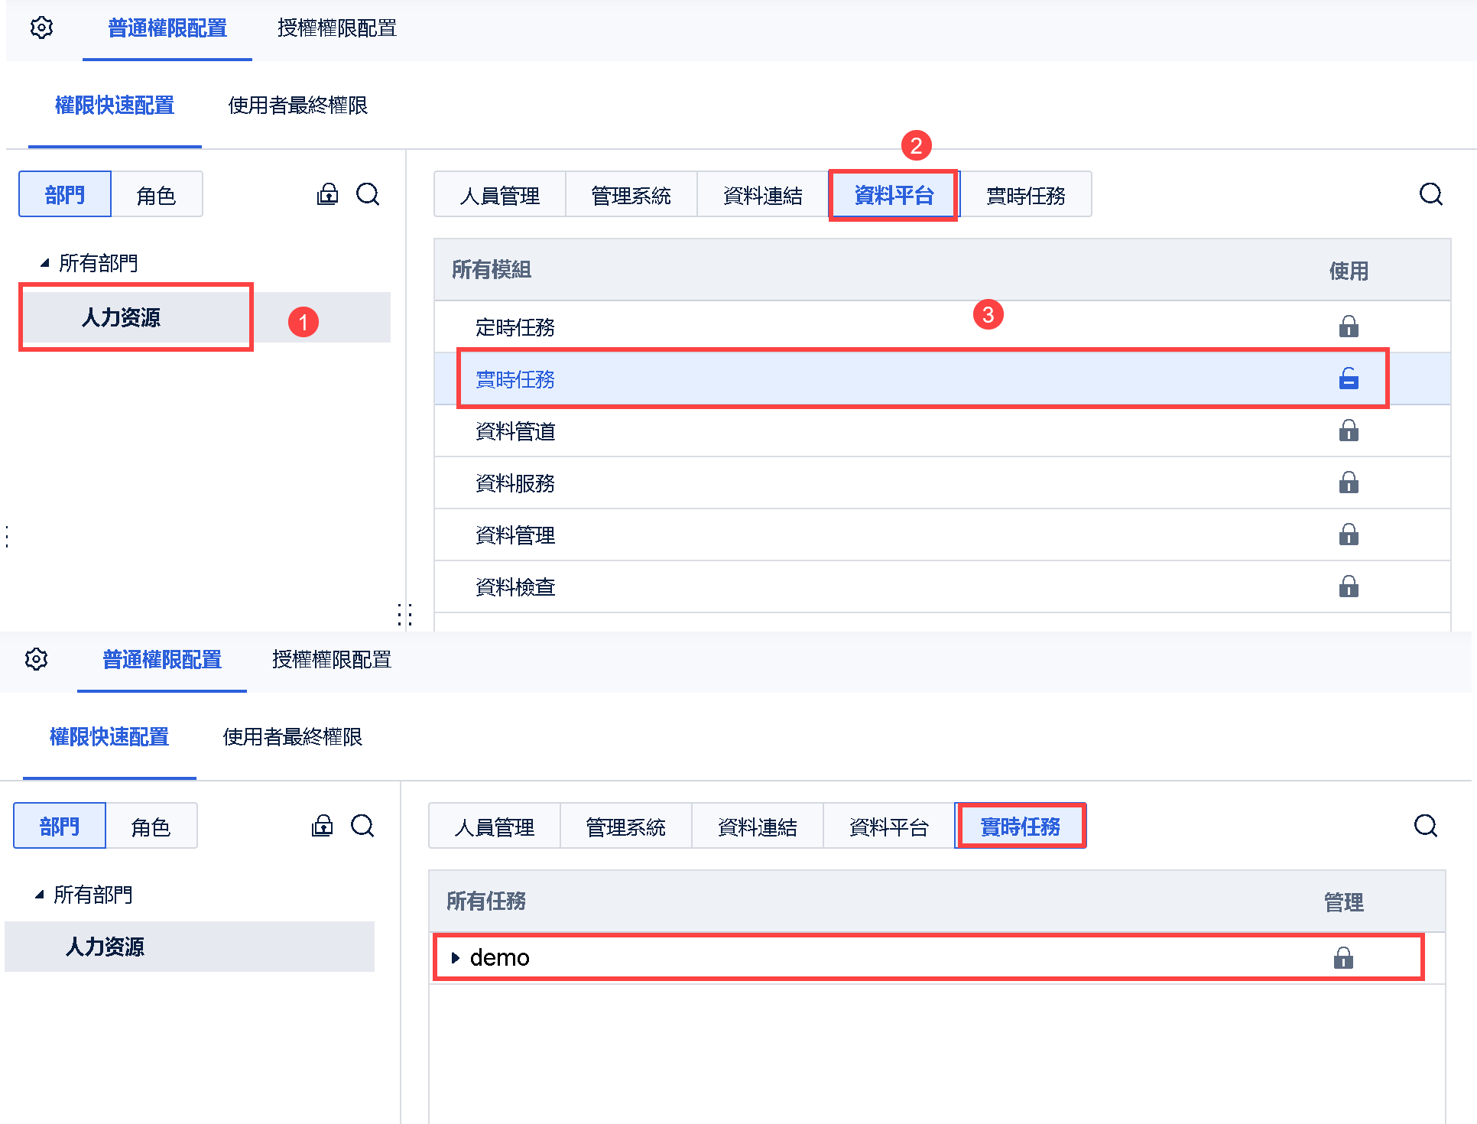Screen dimensions: 1477x1124
Task: Click the lower settings gear icon
Action: point(36,659)
